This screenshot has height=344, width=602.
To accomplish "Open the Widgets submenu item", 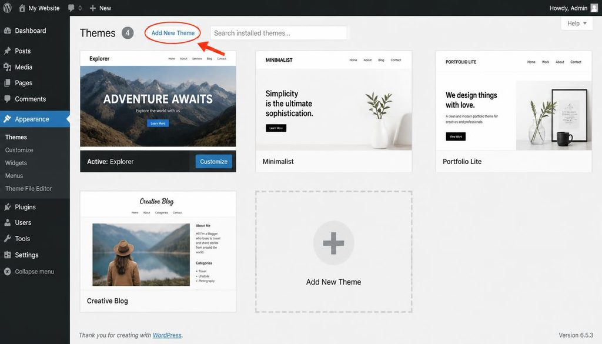I will click(16, 163).
